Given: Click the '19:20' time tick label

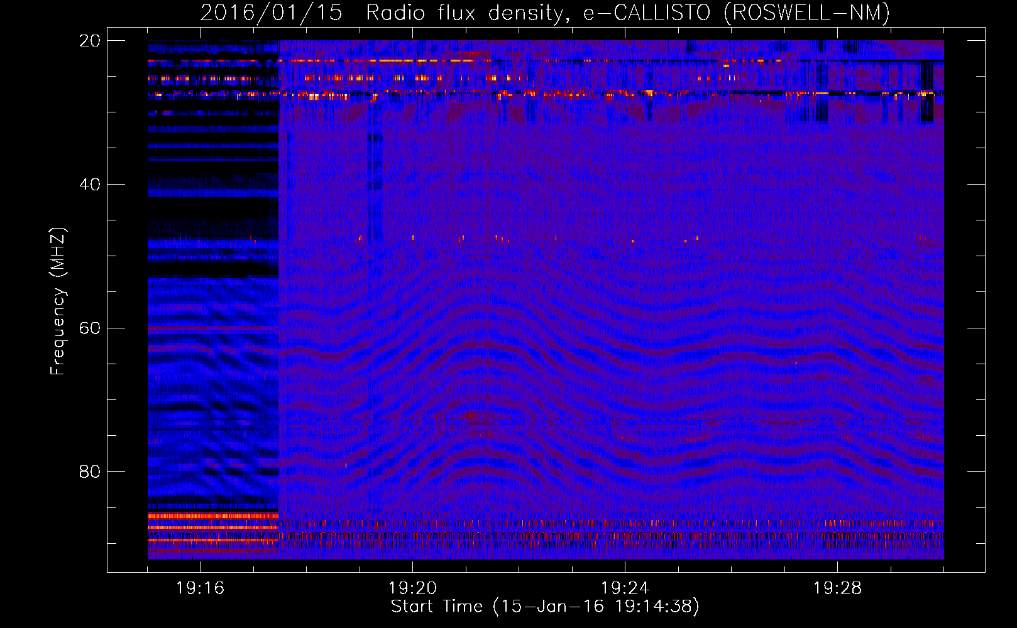Looking at the screenshot, I should [x=412, y=588].
